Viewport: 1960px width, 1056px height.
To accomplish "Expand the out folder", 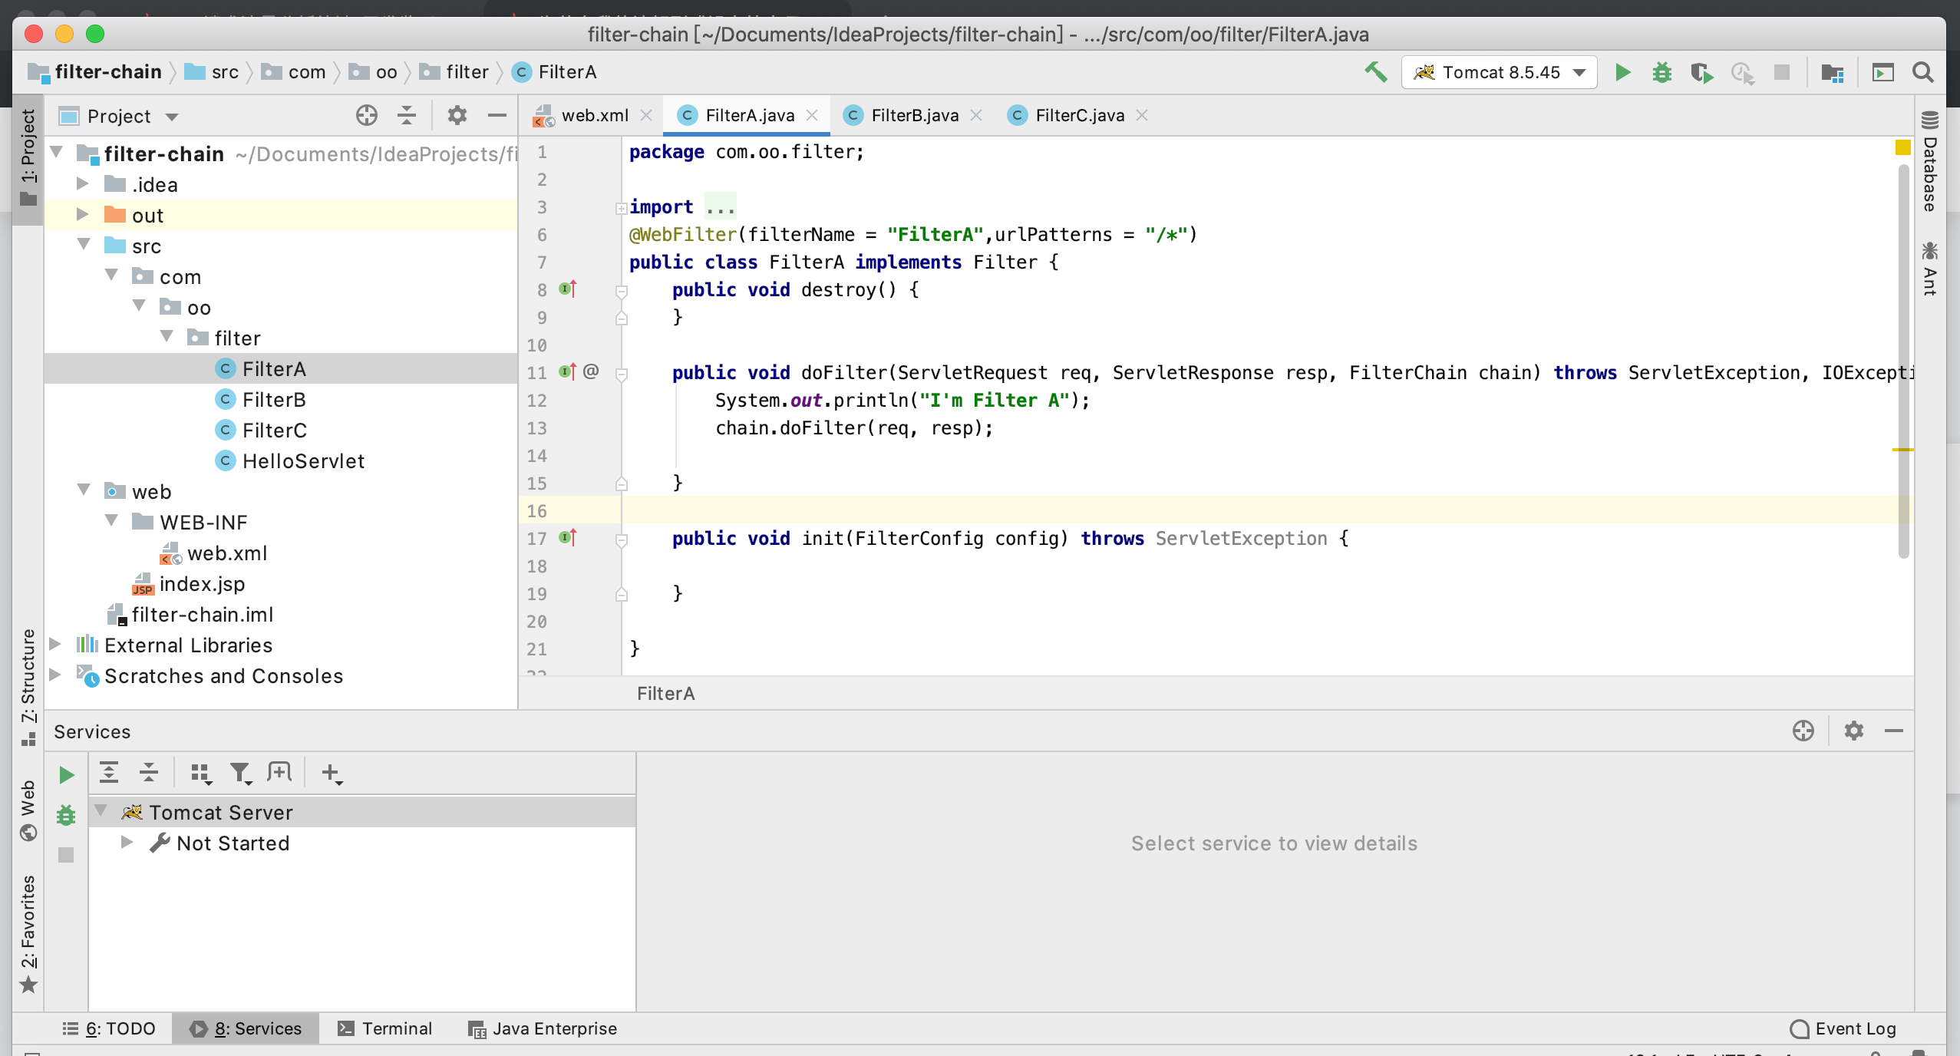I will coord(83,215).
